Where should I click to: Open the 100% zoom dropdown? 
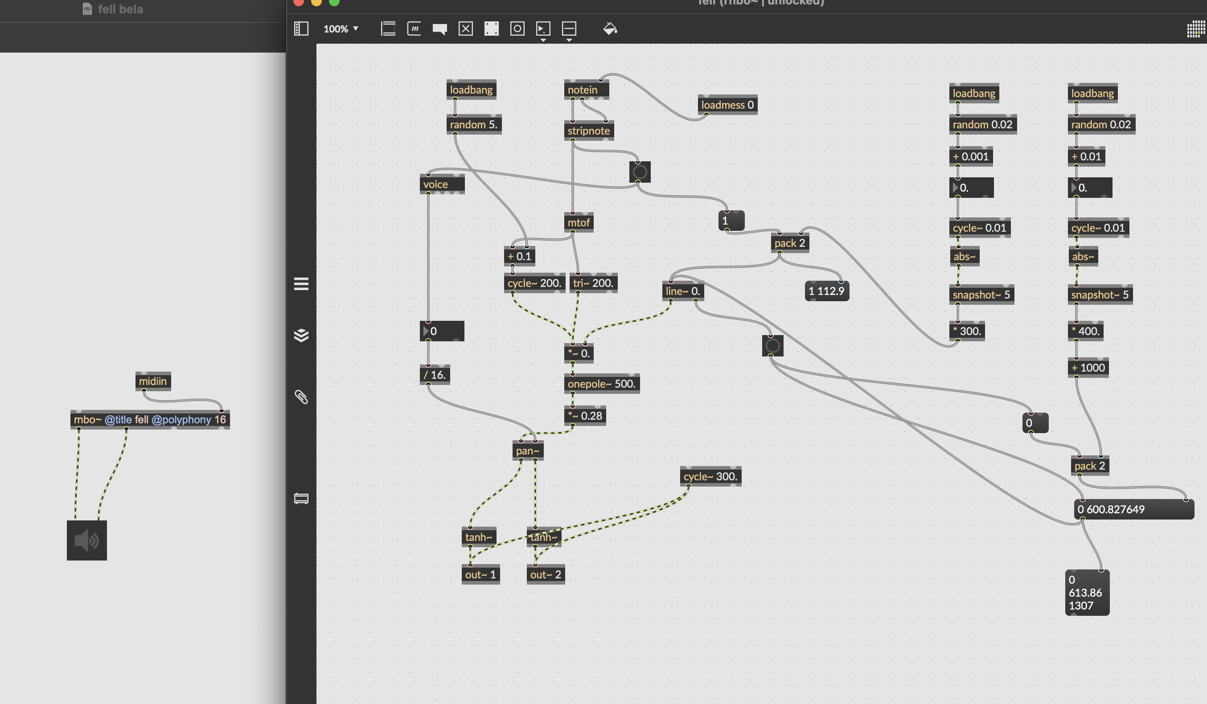(x=341, y=29)
